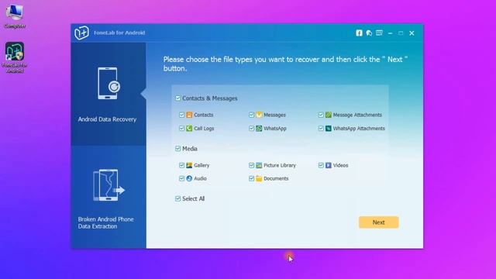Click the FoneLab for Android window title
Image resolution: width=496 pixels, height=279 pixels.
click(119, 33)
